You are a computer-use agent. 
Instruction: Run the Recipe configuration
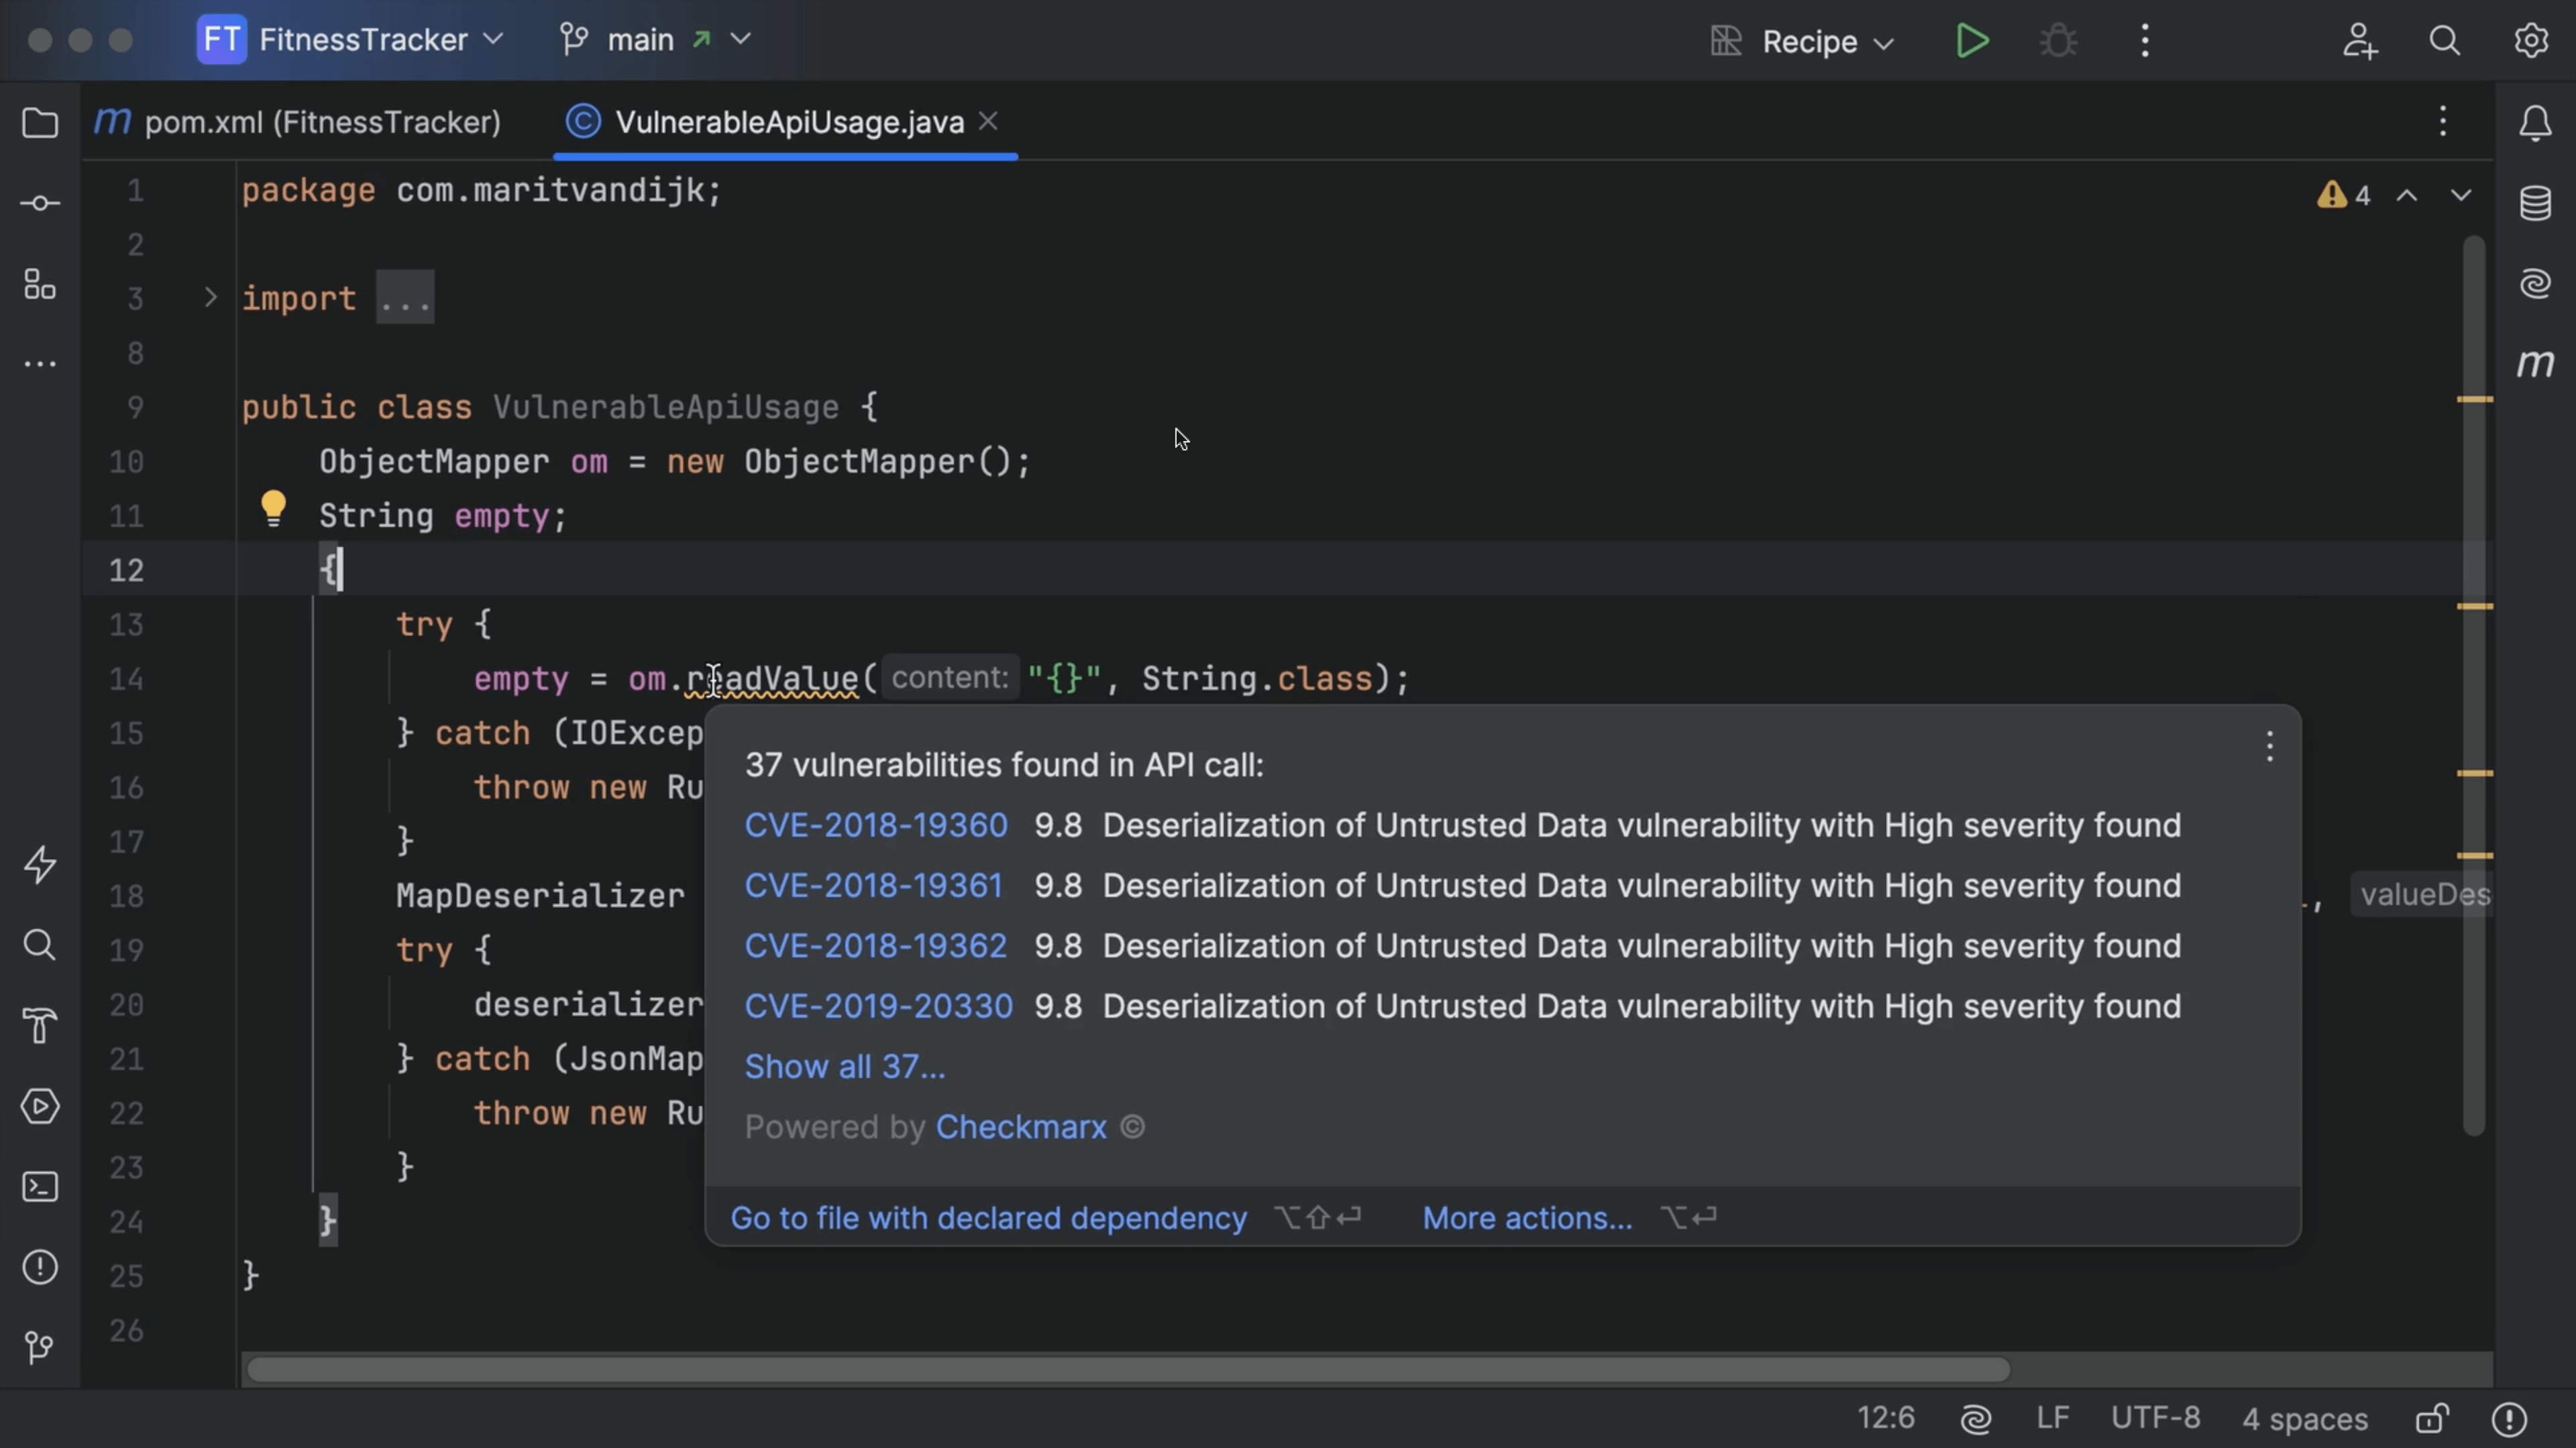(1971, 41)
